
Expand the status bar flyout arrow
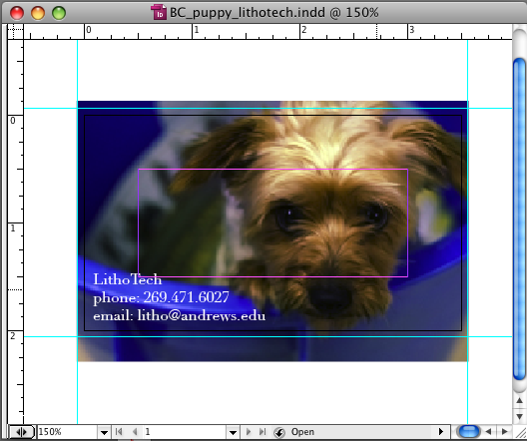tap(441, 432)
